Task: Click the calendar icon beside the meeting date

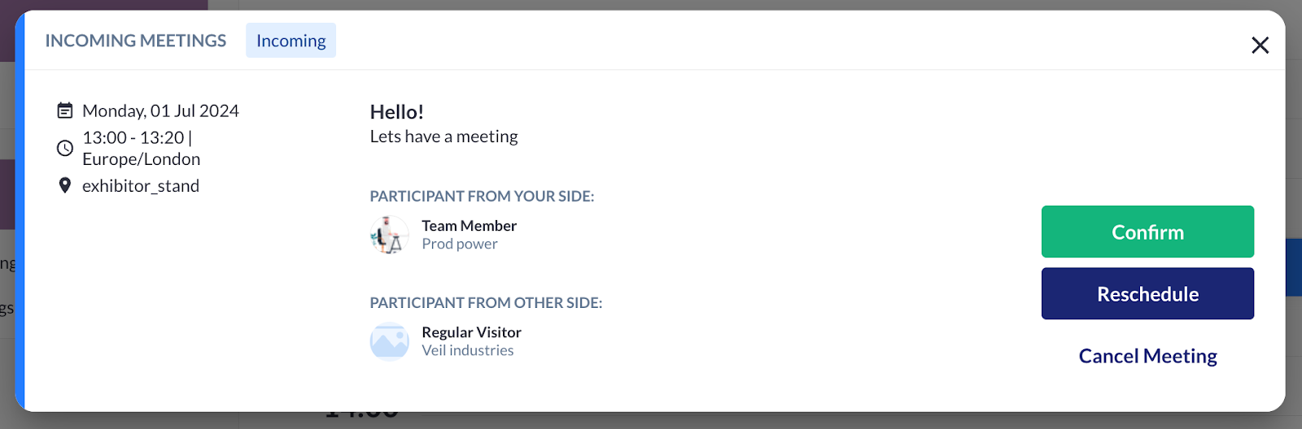Action: tap(65, 110)
